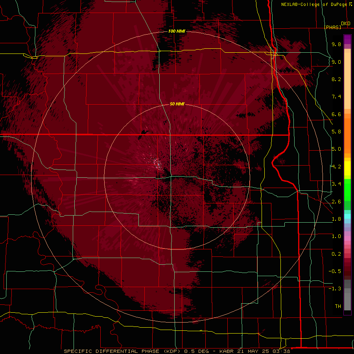Pick the pink segment of the color bar
Screen dimensions: 354x354
click(347, 238)
